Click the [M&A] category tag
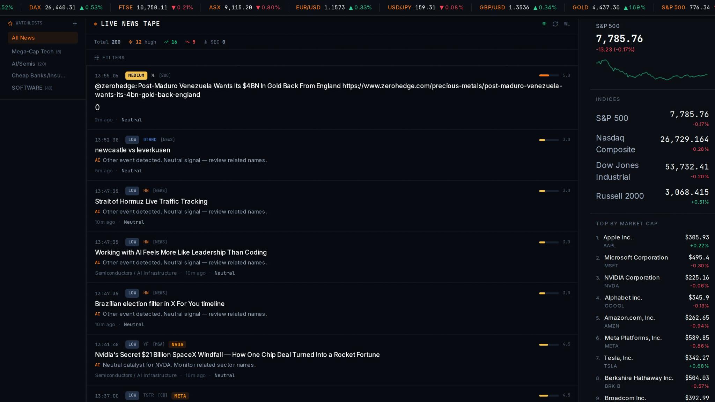The image size is (715, 402). pos(159,344)
